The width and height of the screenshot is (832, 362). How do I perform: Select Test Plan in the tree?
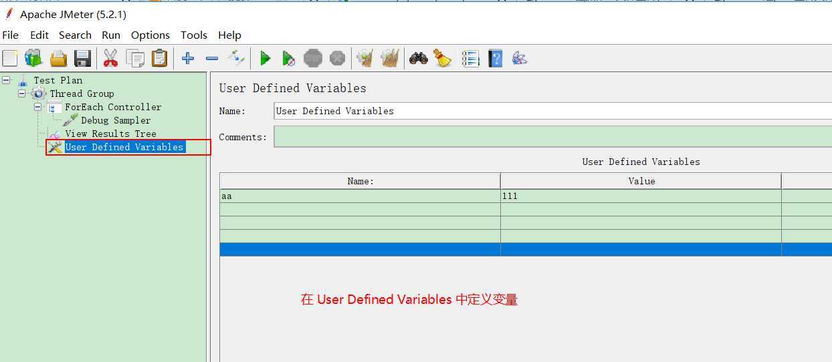pos(58,80)
